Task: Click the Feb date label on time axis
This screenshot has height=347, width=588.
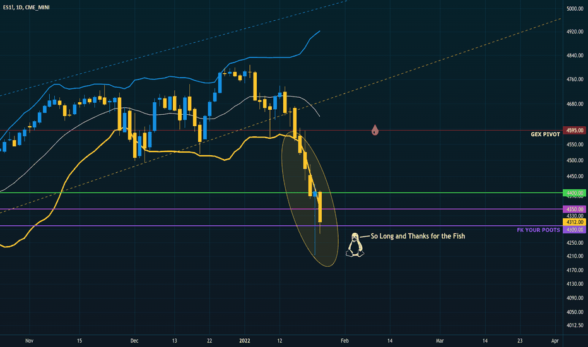Action: [344, 341]
